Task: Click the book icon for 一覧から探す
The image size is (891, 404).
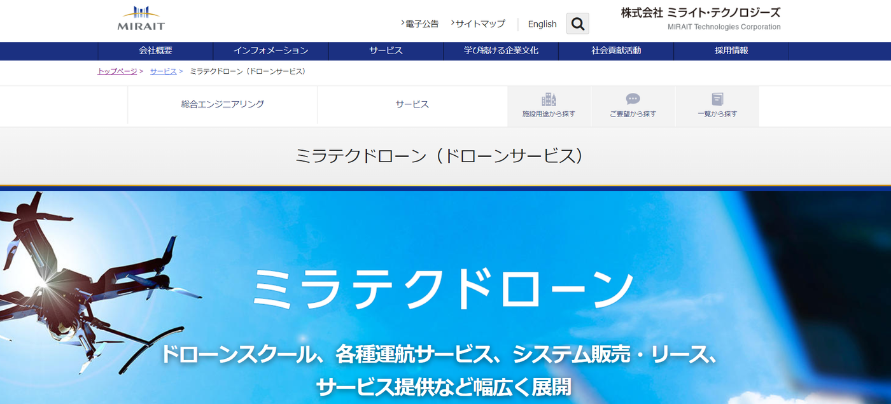Action: click(717, 99)
